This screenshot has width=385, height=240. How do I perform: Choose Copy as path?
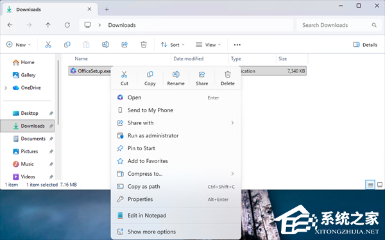pos(176,187)
